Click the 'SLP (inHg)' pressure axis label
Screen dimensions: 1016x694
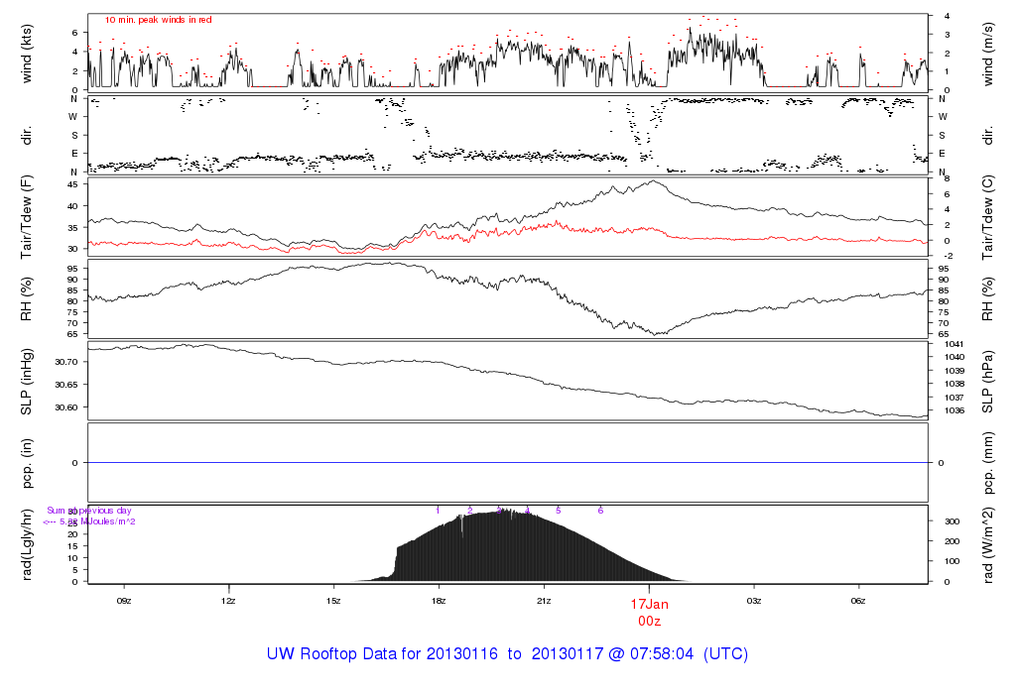(x=26, y=381)
